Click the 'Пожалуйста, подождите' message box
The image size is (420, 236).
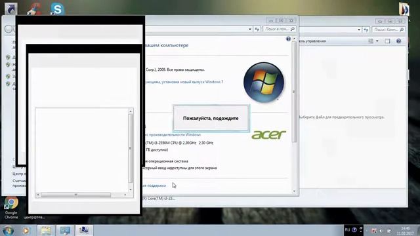coord(211,118)
